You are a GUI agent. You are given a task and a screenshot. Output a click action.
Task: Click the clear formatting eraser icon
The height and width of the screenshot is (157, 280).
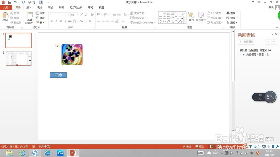tap(92, 15)
